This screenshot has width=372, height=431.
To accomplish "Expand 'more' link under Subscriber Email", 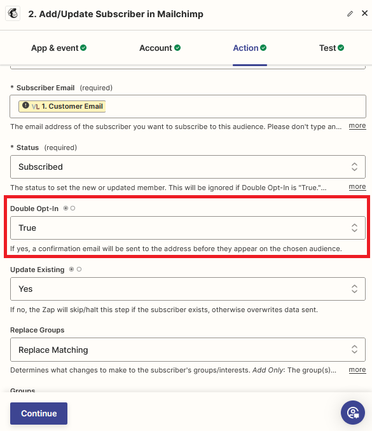I will pyautogui.click(x=357, y=126).
